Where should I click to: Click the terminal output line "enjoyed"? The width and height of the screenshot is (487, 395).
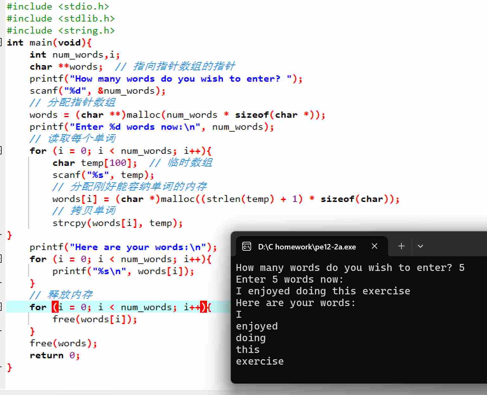click(257, 326)
